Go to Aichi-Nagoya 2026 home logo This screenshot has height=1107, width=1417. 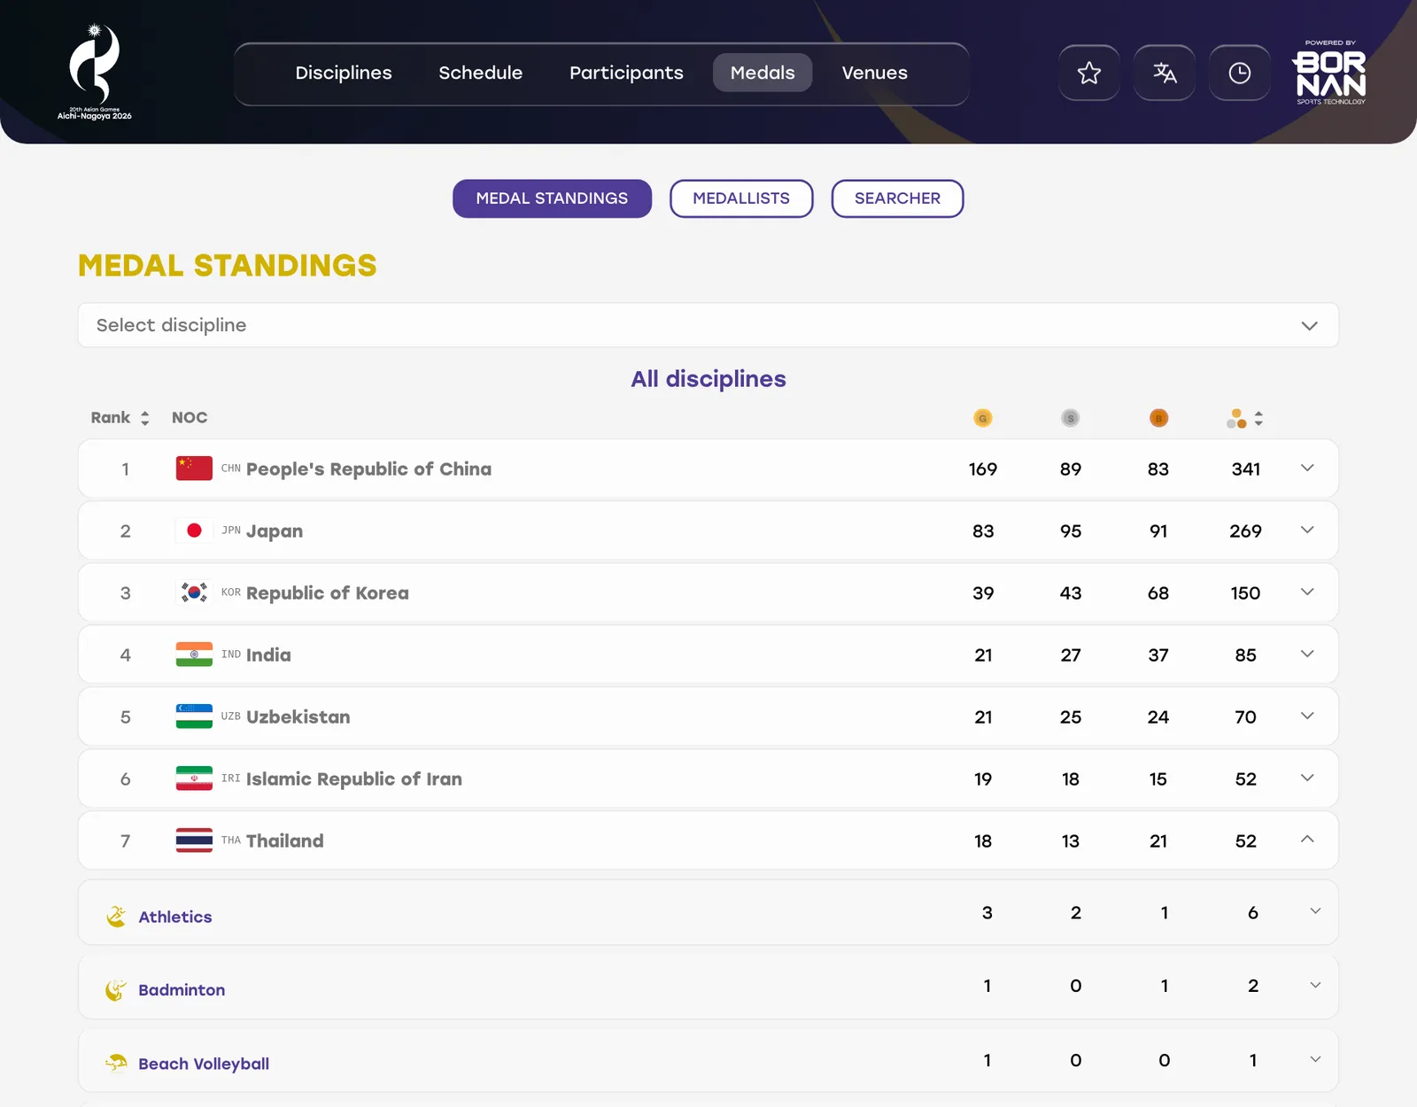[x=95, y=72]
